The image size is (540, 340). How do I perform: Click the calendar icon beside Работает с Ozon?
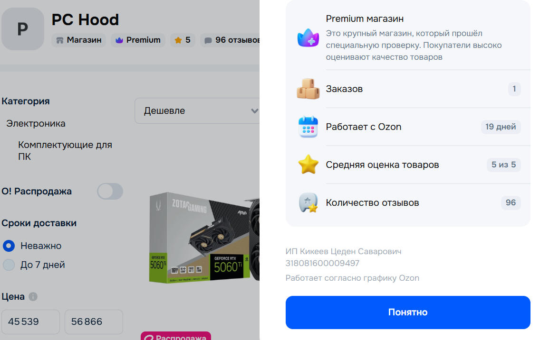[308, 127]
